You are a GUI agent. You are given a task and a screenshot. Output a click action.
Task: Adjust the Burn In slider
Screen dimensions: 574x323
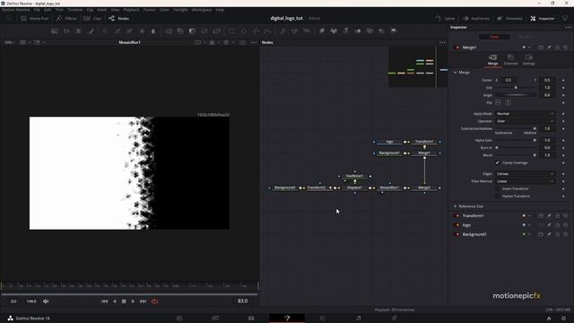coord(516,147)
